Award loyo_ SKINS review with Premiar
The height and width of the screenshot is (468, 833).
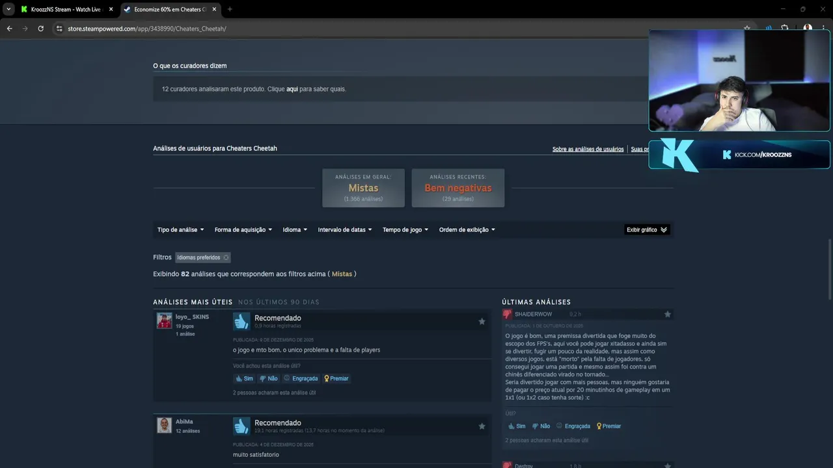pos(336,378)
